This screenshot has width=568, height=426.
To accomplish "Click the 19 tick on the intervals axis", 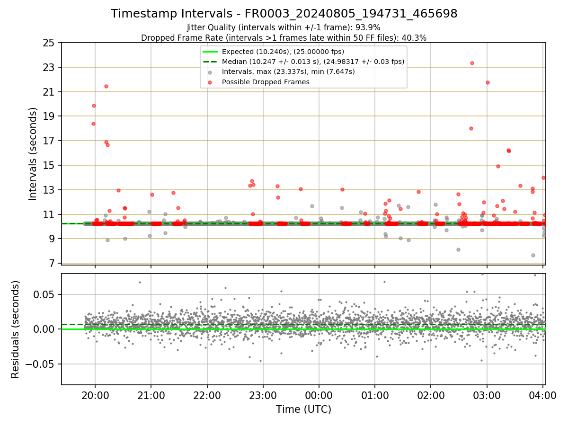I will click(x=48, y=116).
